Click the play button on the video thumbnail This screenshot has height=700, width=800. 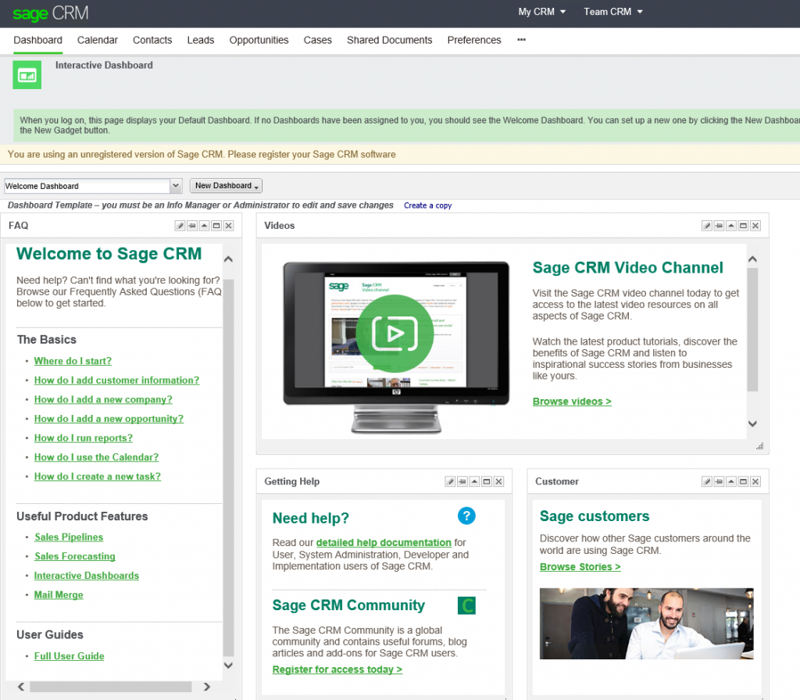[395, 334]
